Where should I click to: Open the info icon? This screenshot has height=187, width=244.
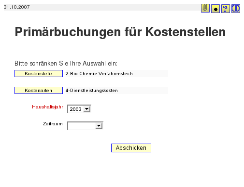coord(236,9)
